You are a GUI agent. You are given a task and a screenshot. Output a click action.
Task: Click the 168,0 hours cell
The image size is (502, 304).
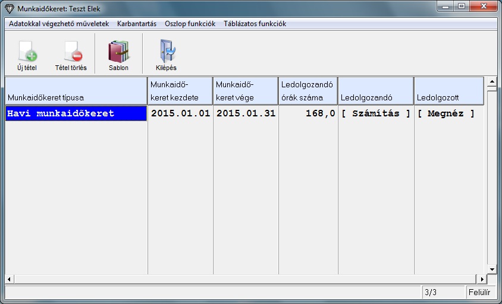(308, 113)
